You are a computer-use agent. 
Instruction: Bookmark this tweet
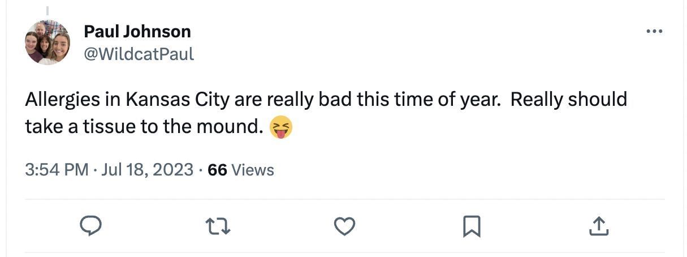click(472, 226)
